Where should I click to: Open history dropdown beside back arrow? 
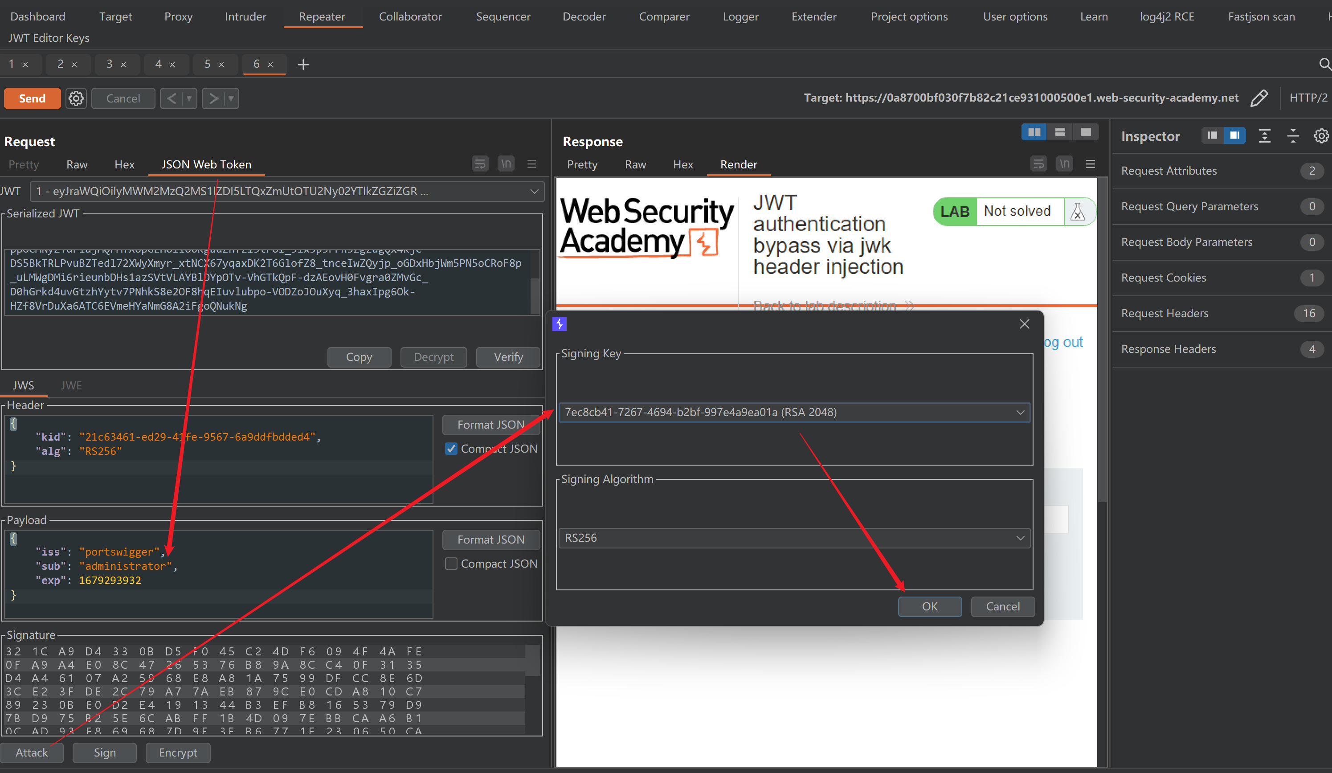[x=189, y=98]
